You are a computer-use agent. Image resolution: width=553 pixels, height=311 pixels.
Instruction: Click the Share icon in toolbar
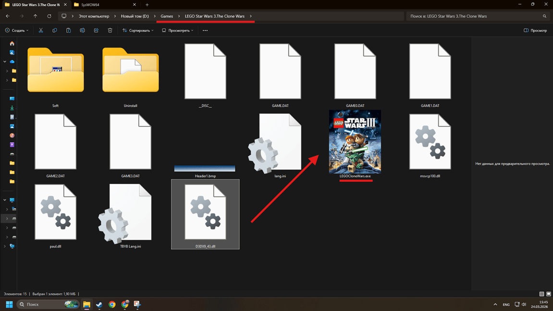point(96,30)
